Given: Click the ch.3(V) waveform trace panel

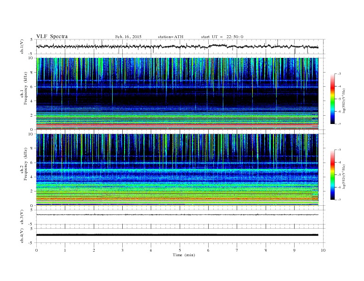Looking at the screenshot, I should [x=181, y=217].
